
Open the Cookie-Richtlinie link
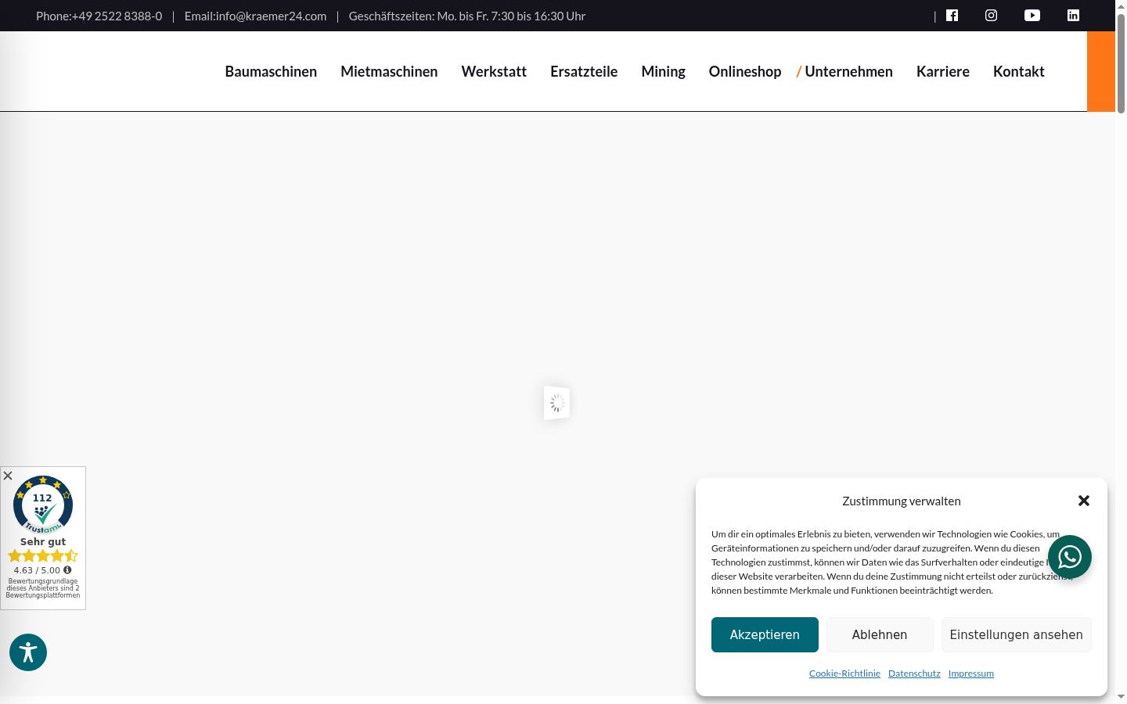point(844,673)
